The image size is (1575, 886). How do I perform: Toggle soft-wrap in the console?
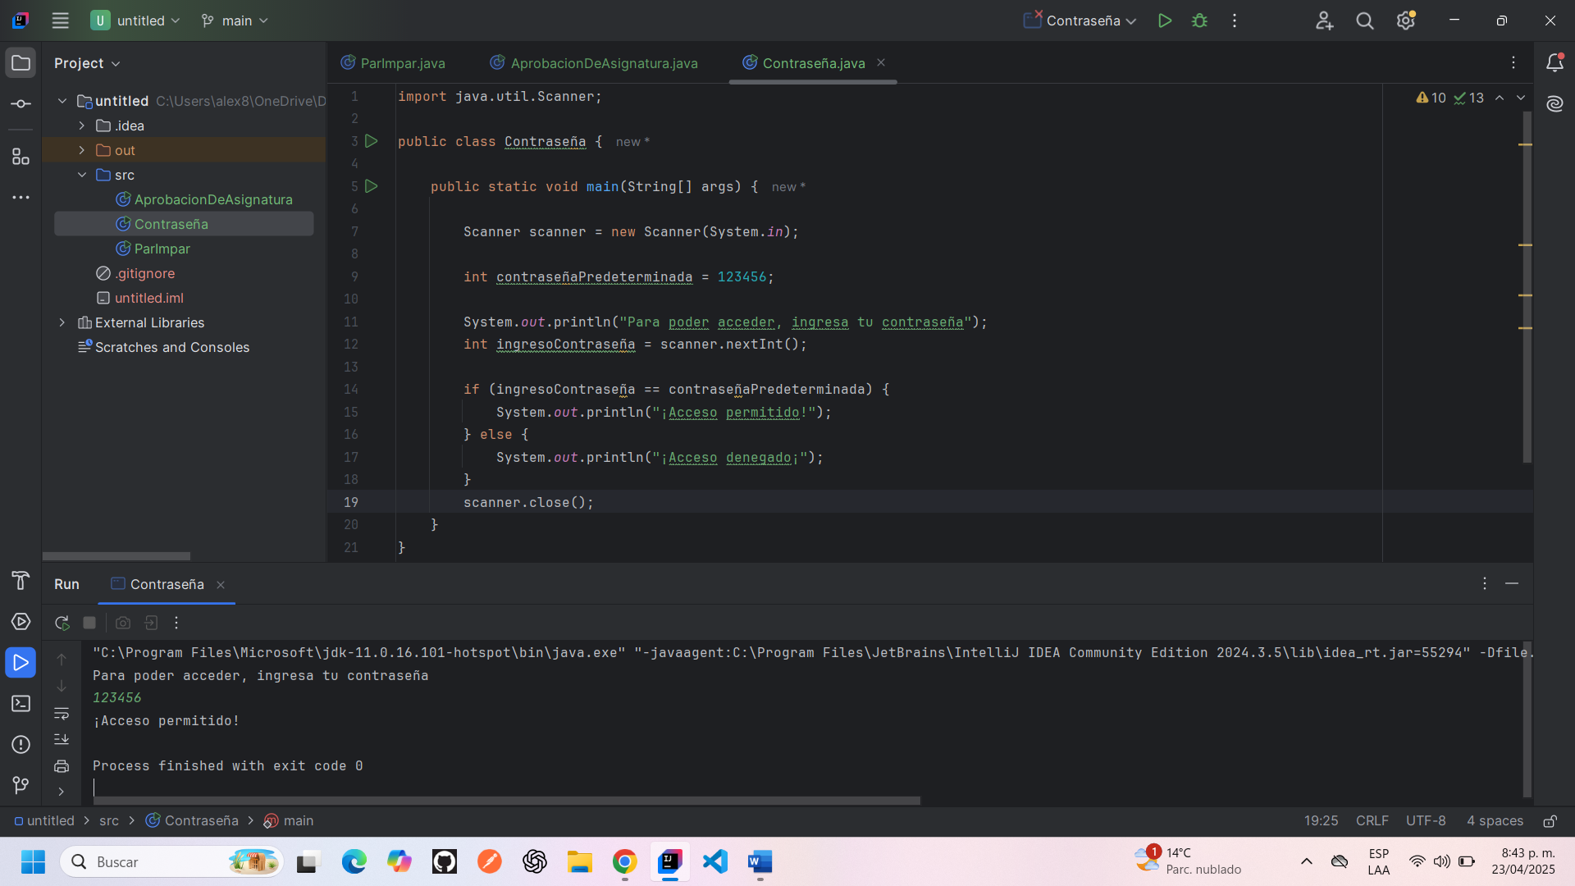[x=62, y=713]
